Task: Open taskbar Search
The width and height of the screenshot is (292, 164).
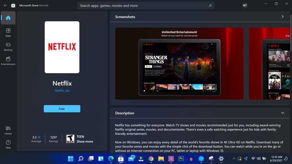Action: point(81,159)
